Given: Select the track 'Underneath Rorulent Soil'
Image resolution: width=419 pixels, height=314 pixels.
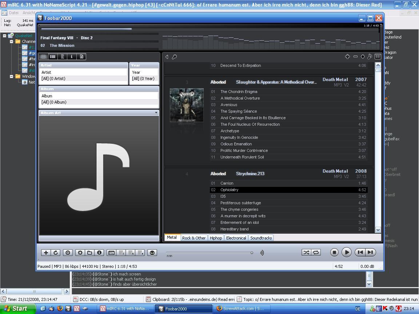Looking at the screenshot, I should [288, 157].
